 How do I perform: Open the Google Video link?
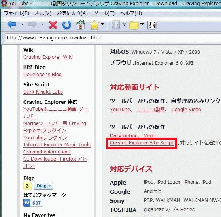pyautogui.click(x=186, y=110)
